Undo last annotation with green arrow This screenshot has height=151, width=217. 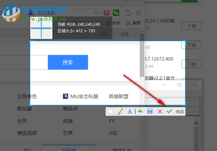pos(141,111)
